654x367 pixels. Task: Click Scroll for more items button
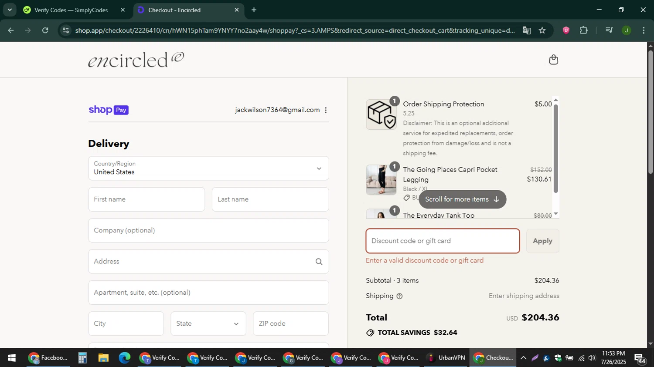[462, 199]
